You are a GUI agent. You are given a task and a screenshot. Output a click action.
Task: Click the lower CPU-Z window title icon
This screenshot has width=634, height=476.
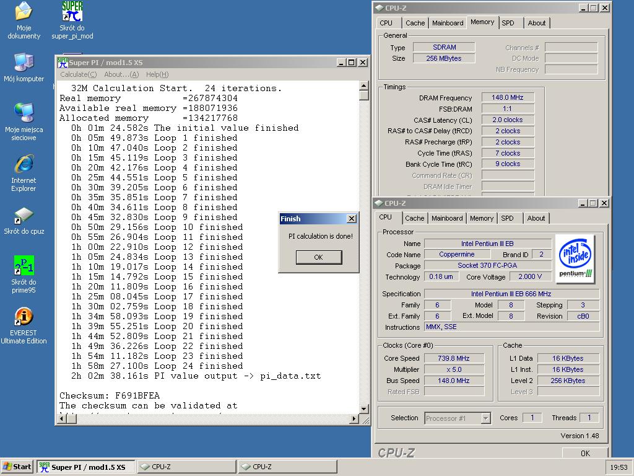click(379, 203)
